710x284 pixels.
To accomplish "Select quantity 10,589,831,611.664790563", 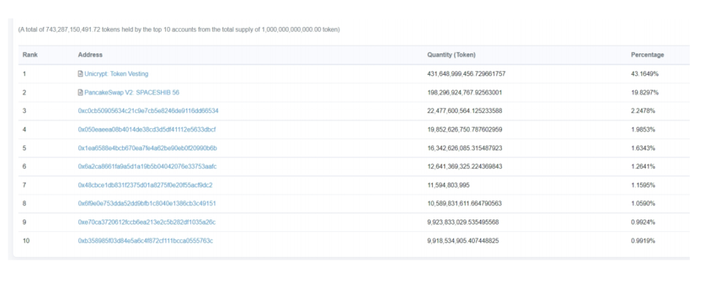I will pyautogui.click(x=465, y=204).
